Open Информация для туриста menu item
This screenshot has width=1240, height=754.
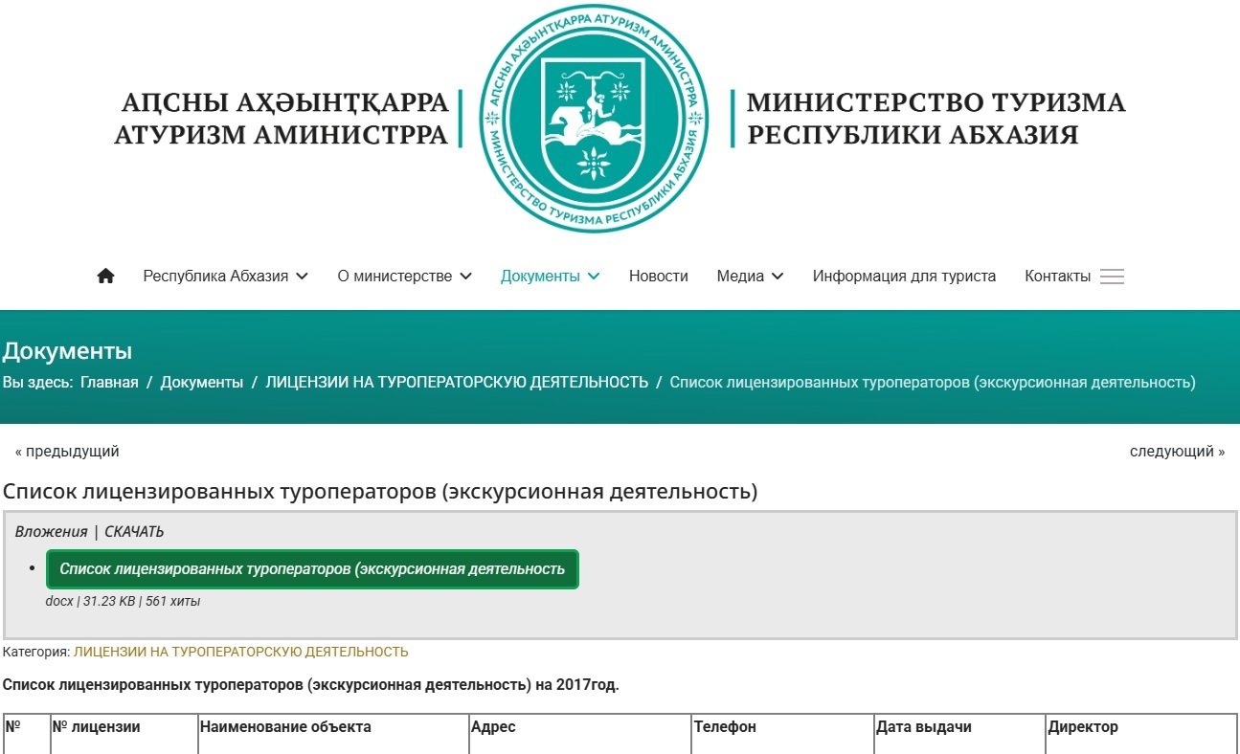coord(904,277)
